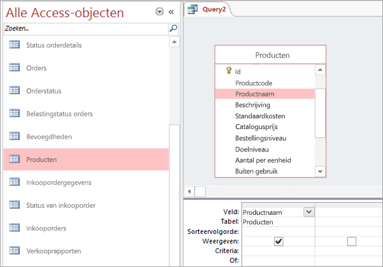Click the table icon next to Orders

tap(15, 67)
